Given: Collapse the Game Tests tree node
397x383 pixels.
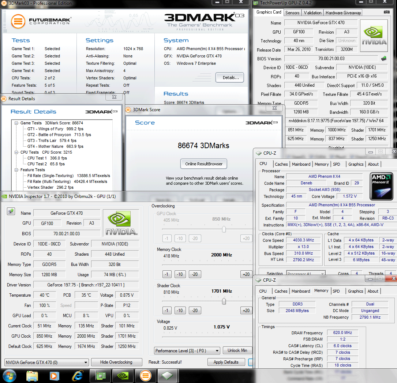Looking at the screenshot, I should pos(16,123).
